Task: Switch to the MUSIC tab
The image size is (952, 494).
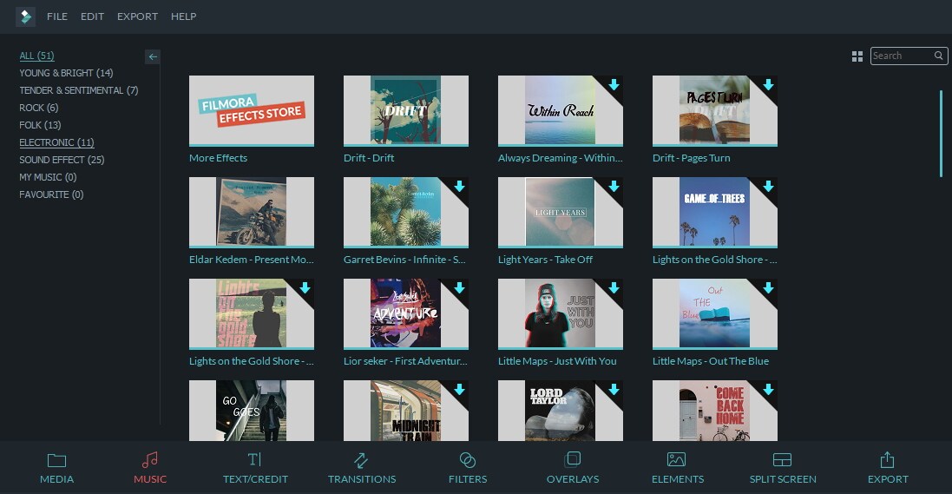Action: click(x=150, y=468)
